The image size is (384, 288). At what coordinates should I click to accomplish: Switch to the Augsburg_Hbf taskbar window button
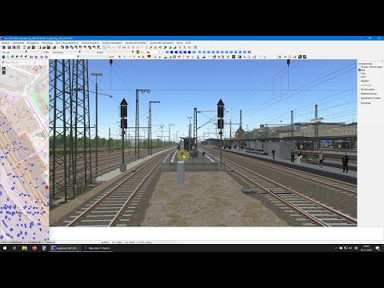66,248
